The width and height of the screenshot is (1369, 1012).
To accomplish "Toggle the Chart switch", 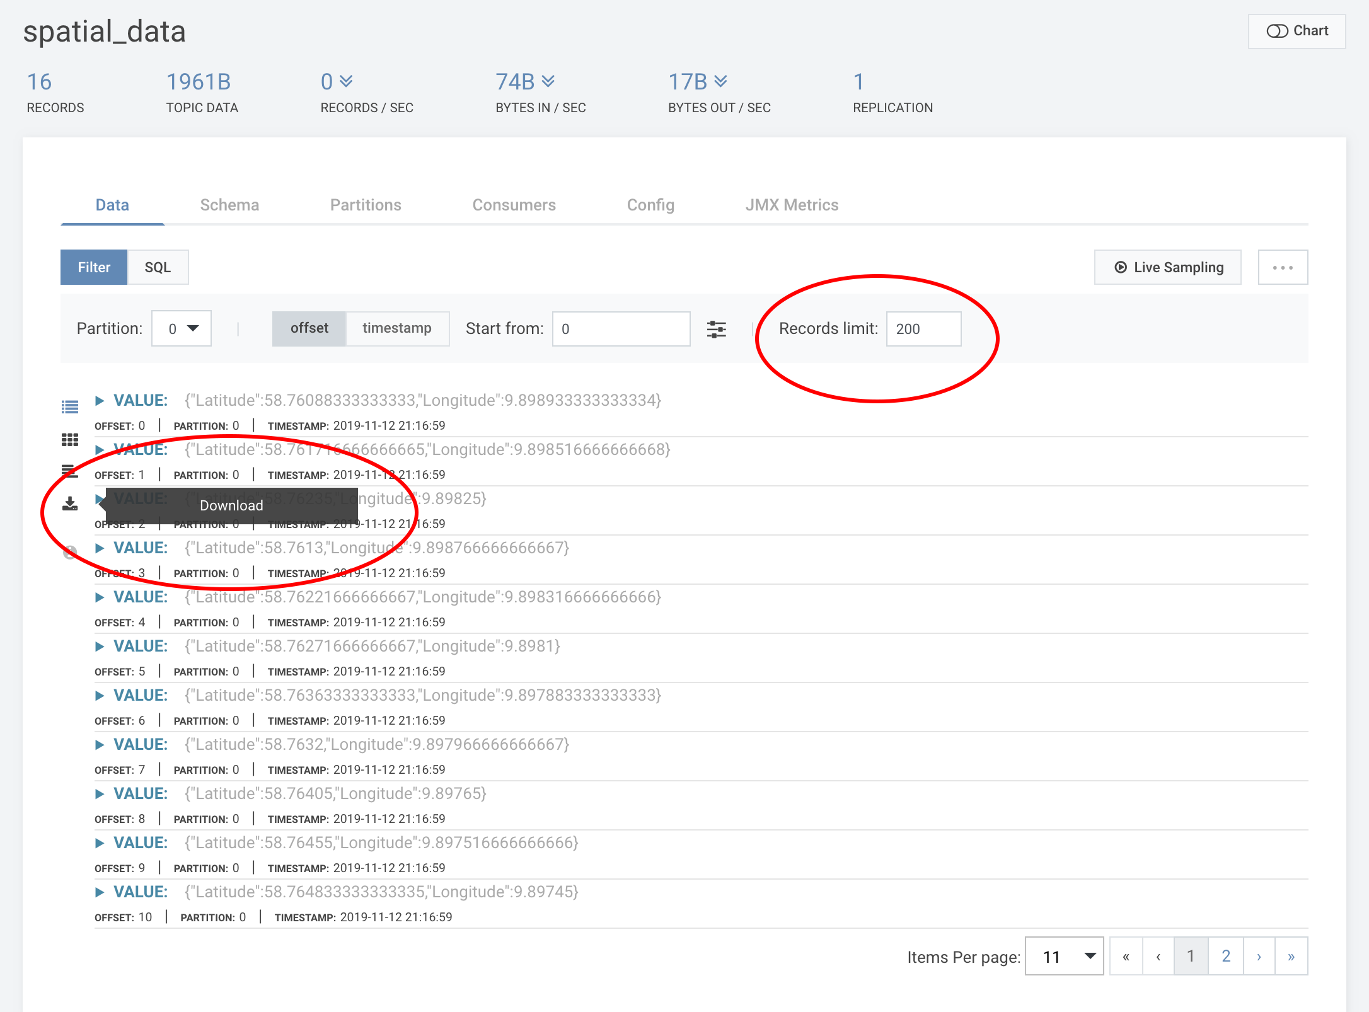I will (x=1297, y=31).
